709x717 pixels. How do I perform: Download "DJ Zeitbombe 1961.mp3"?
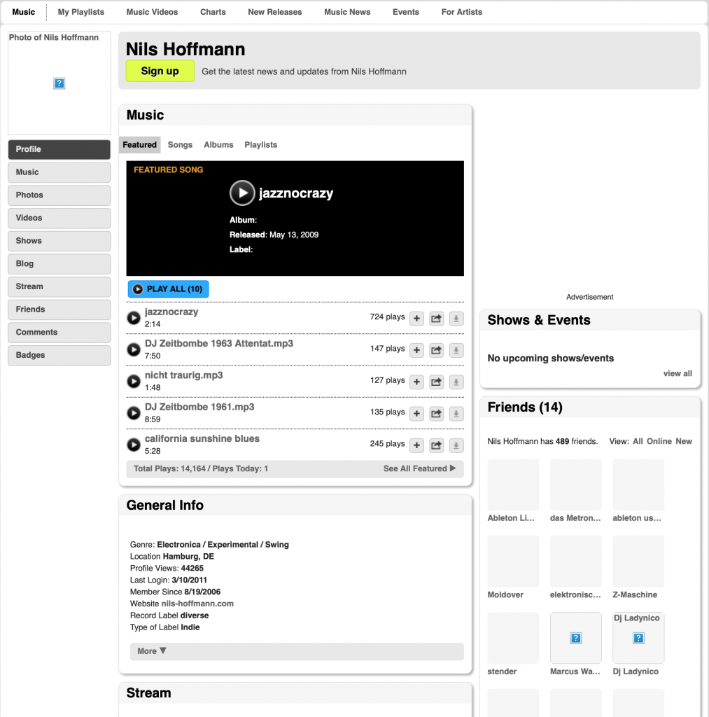[x=456, y=413]
